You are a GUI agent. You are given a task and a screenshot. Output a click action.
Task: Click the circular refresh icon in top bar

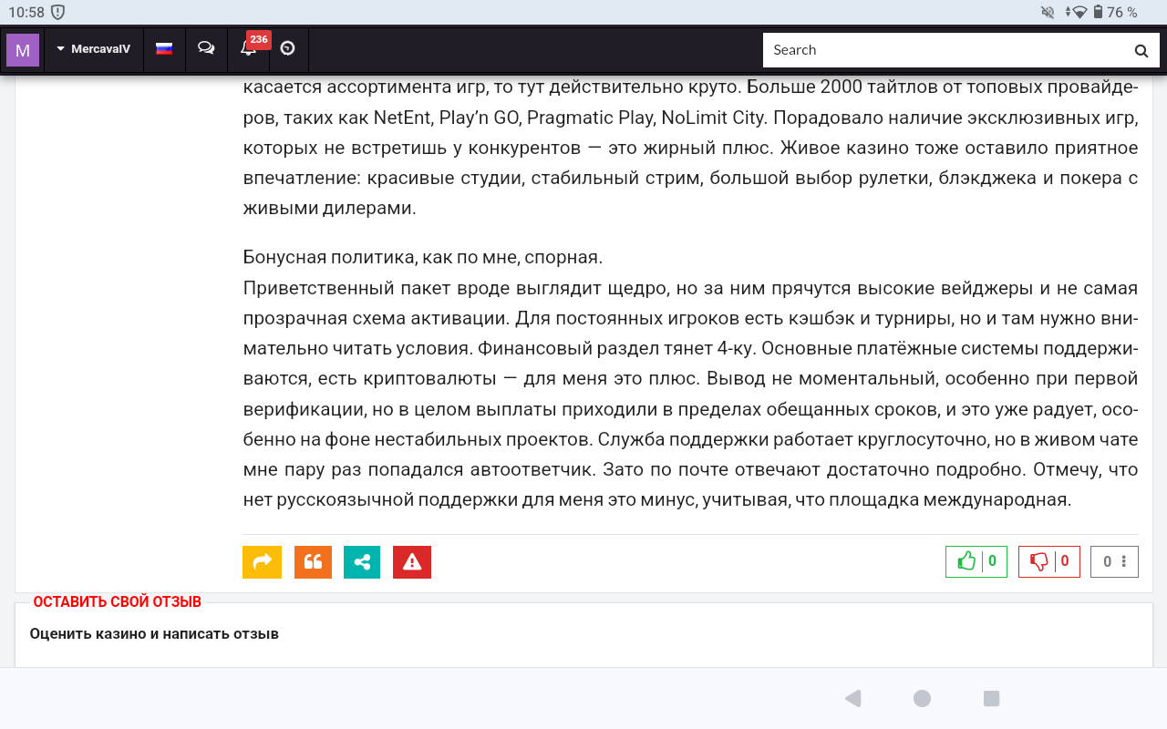coord(288,49)
